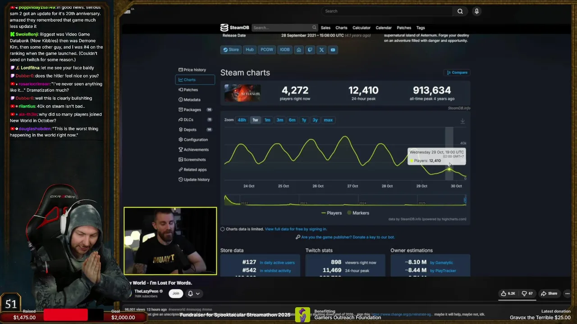Click the Gamers Outreach Foundation logo
Image resolution: width=577 pixels, height=324 pixels.
(x=302, y=315)
